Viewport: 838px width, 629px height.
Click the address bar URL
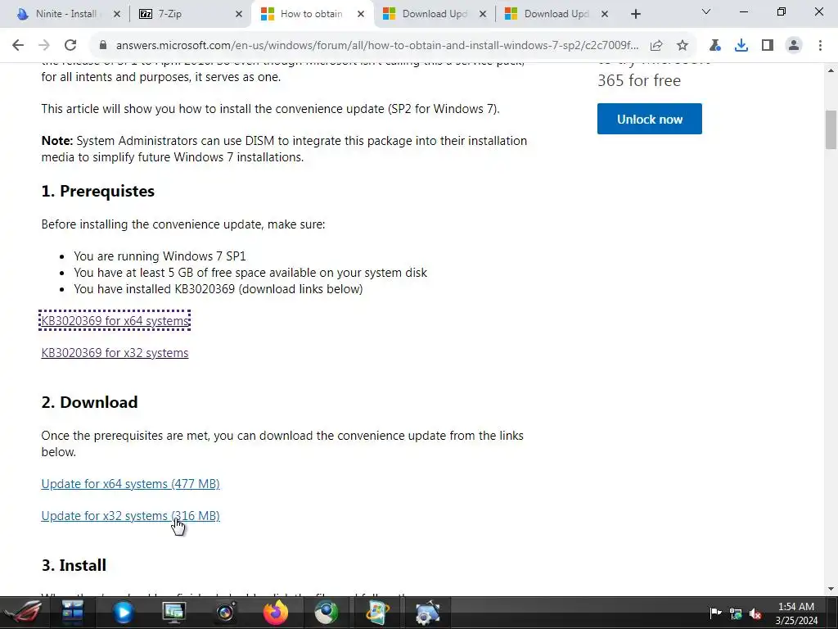click(x=376, y=45)
